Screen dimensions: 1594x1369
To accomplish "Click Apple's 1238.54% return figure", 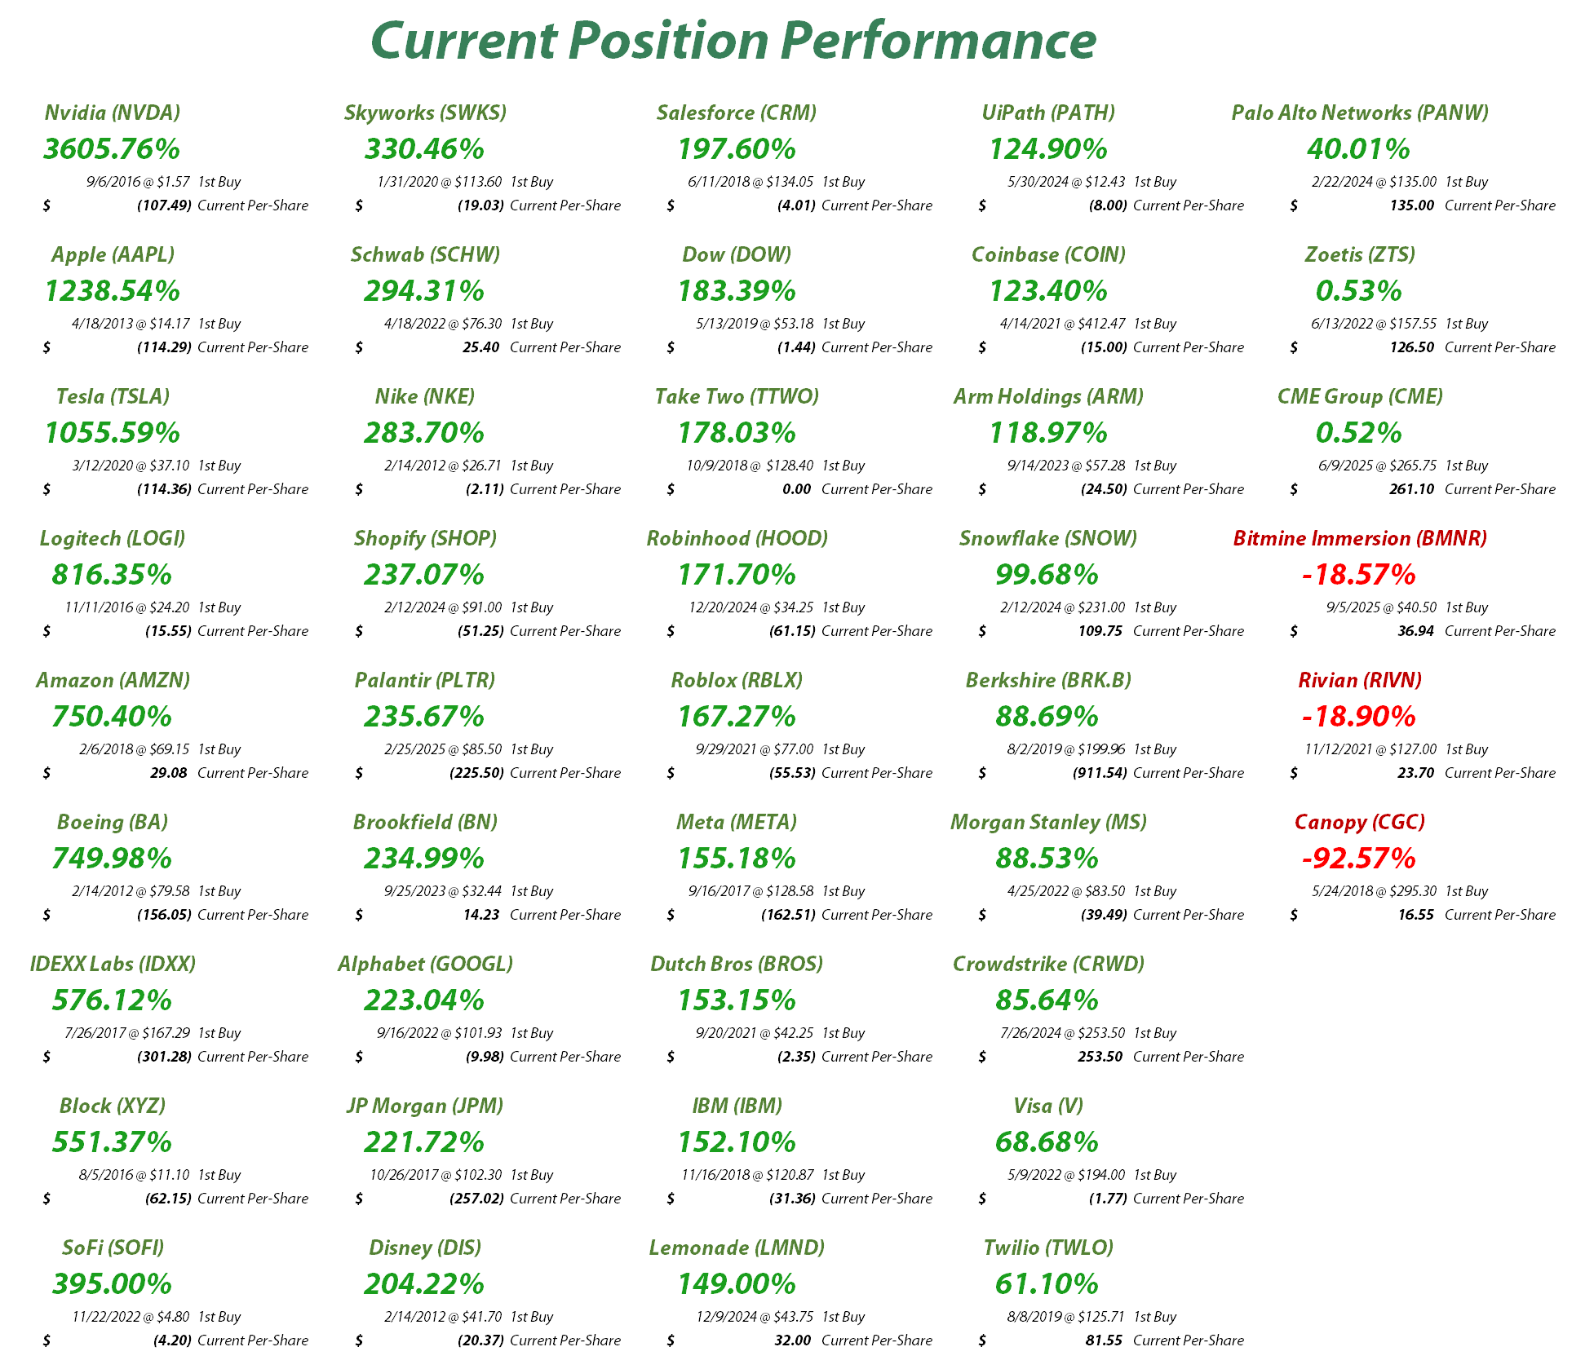I will click(113, 291).
